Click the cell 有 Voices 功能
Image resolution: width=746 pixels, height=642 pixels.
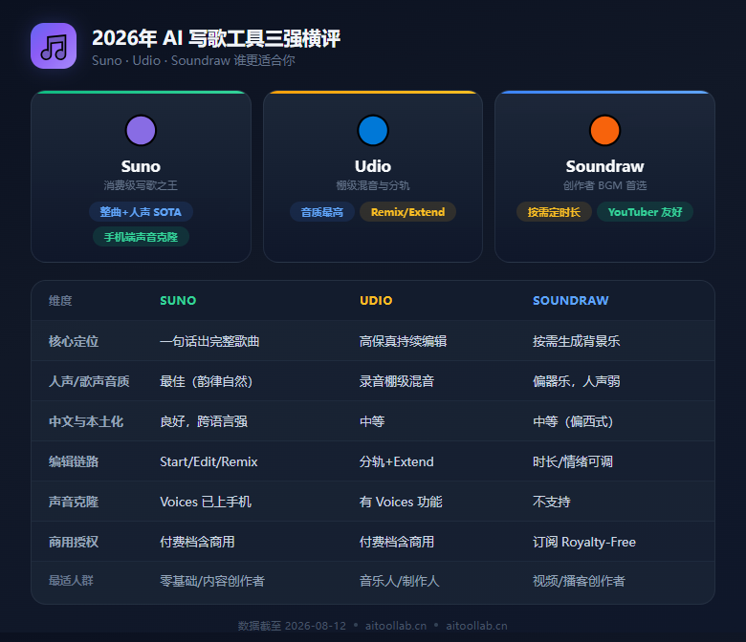click(401, 502)
